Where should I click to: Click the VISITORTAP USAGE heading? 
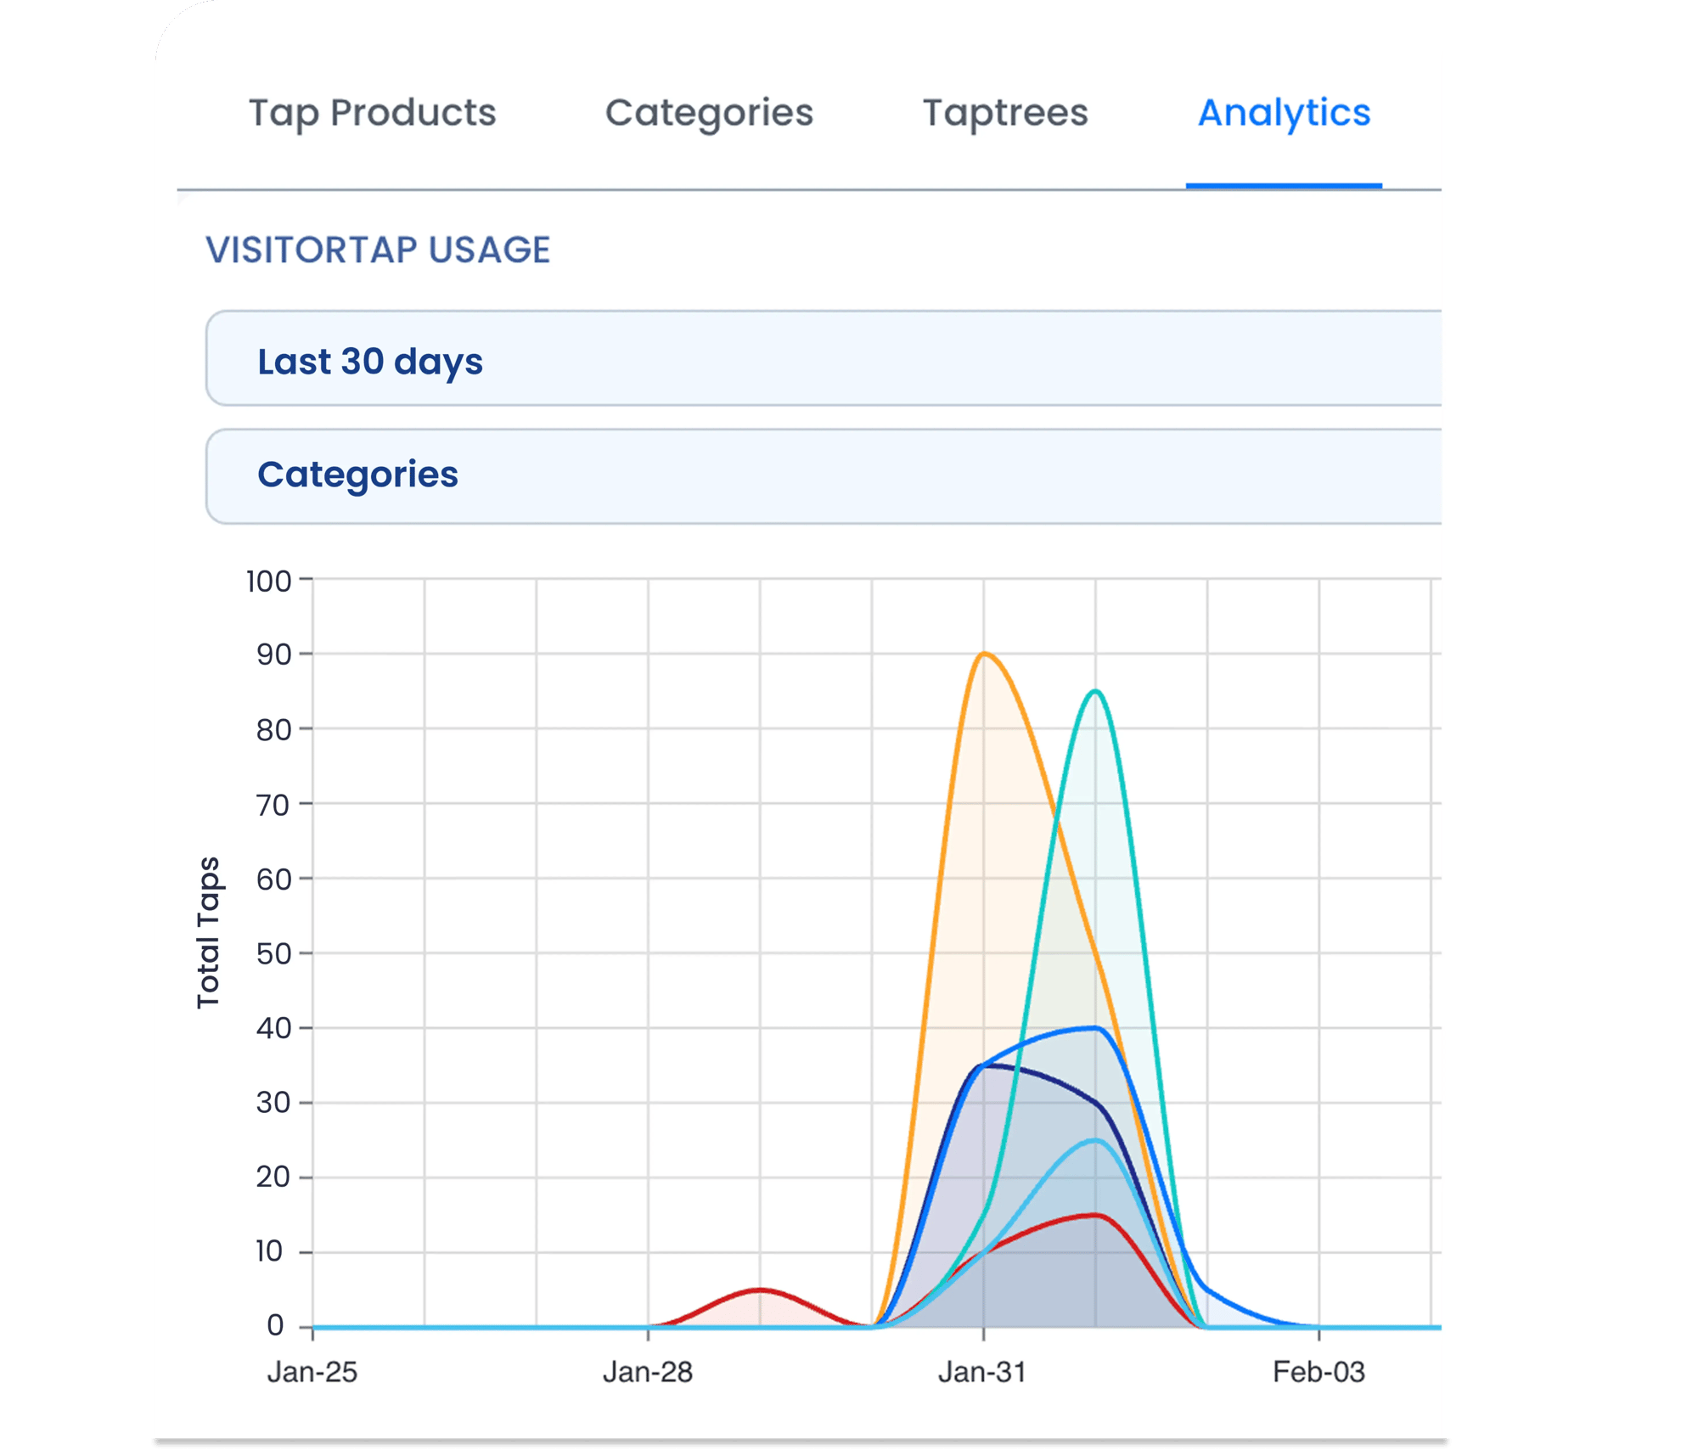point(378,250)
